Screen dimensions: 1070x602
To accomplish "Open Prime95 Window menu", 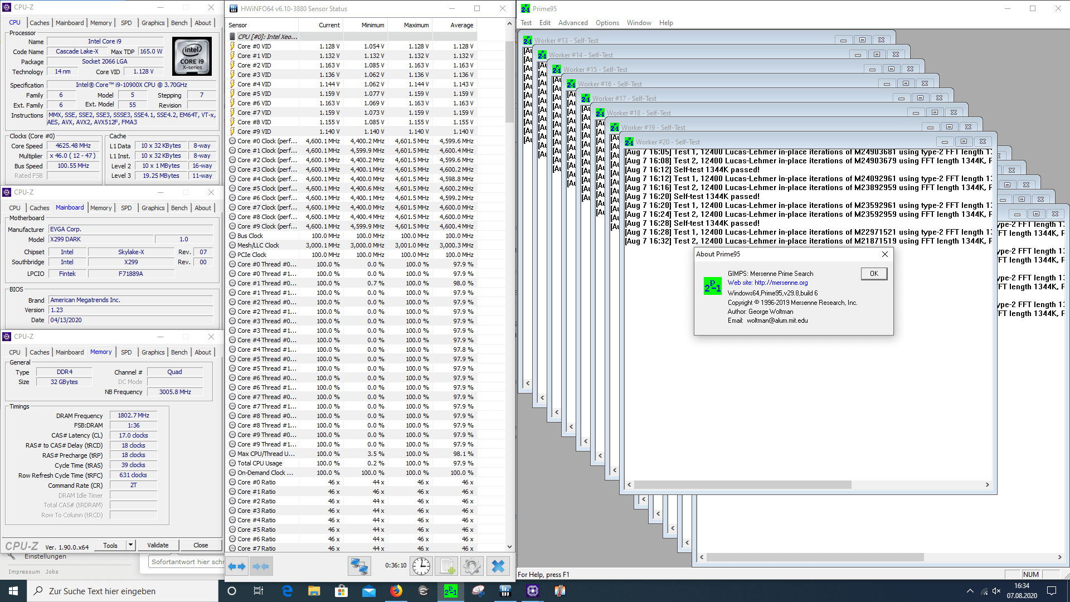I will [639, 23].
